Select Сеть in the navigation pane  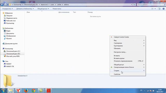[x=6, y=61]
